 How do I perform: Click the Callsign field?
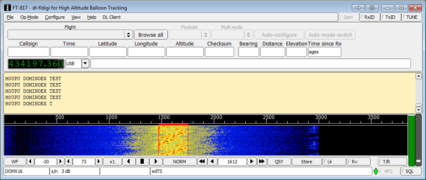29,52
